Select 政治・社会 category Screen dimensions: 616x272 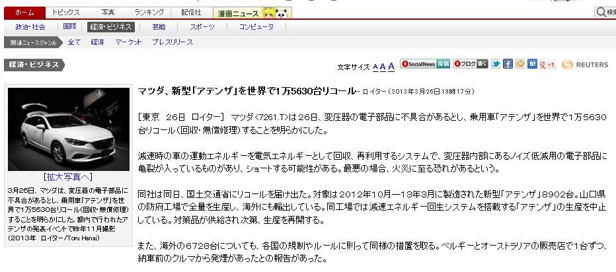point(30,27)
